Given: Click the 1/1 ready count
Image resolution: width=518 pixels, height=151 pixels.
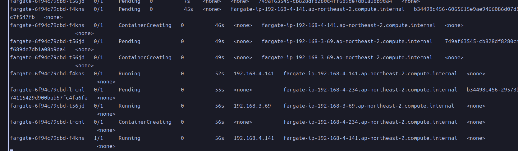Looking at the screenshot, I should (x=98, y=138).
